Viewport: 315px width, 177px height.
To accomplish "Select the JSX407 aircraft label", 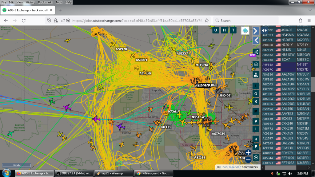I will point(225,96).
